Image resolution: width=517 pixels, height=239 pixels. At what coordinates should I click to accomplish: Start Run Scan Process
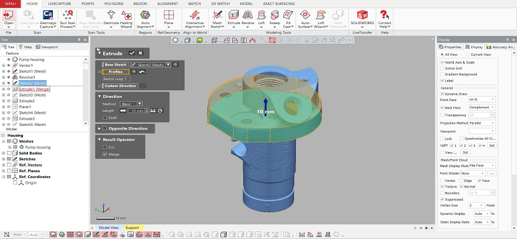pyautogui.click(x=67, y=20)
